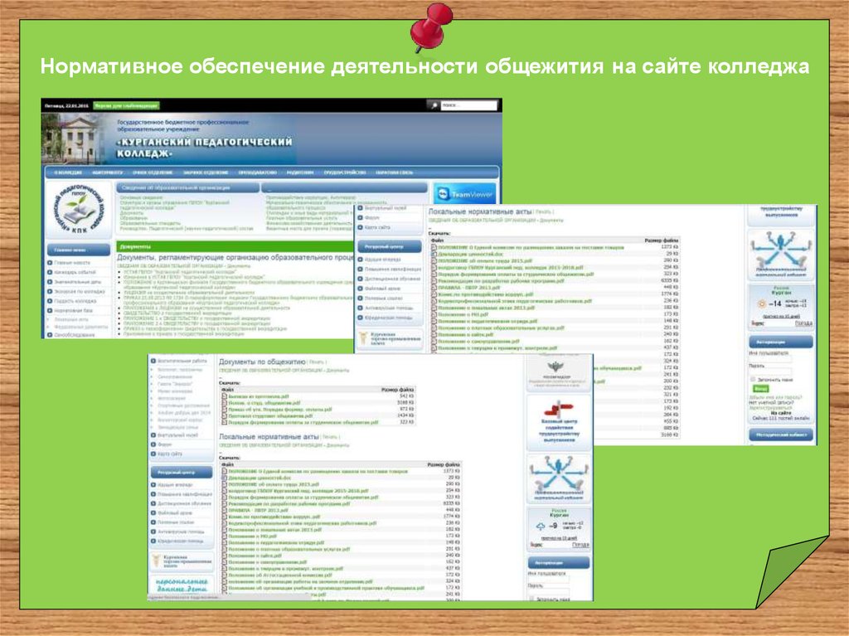The height and width of the screenshot is (636, 849).
Task: Select 'Очное отделение' in navigation bar
Action: tap(153, 172)
